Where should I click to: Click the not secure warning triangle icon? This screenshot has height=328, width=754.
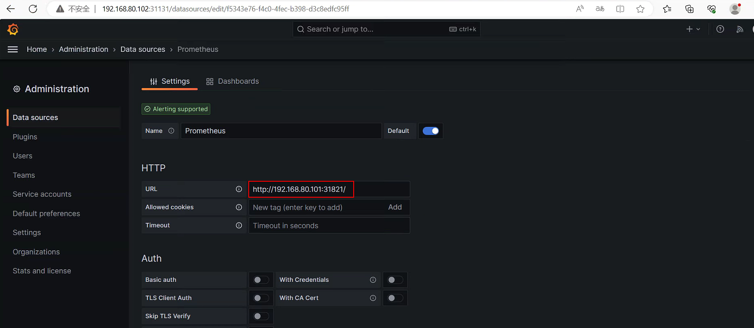[x=60, y=9]
